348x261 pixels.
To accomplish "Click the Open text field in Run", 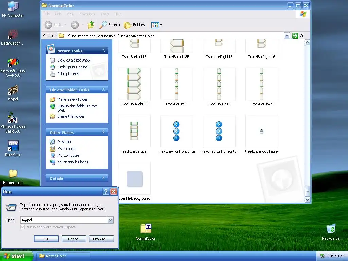I will click(x=64, y=220).
